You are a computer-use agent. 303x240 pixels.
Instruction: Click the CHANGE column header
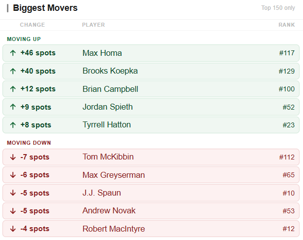(x=33, y=25)
